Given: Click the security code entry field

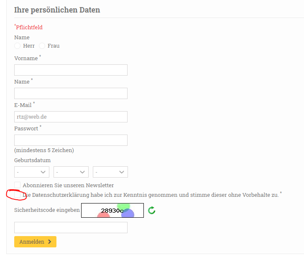Looking at the screenshot, I should coord(71,227).
